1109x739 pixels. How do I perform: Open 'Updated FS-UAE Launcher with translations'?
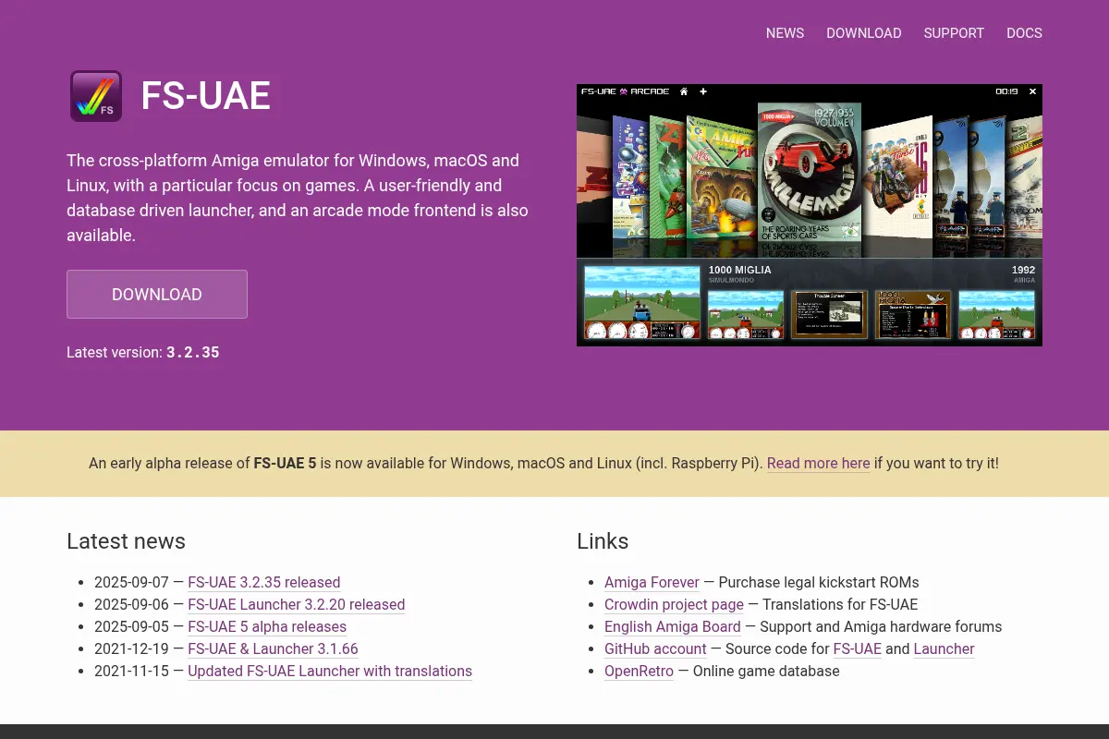(x=330, y=672)
